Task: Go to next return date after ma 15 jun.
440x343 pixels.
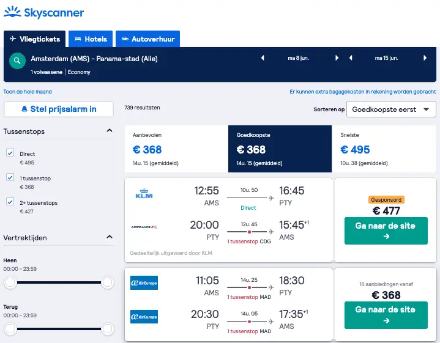Action: click(425, 58)
